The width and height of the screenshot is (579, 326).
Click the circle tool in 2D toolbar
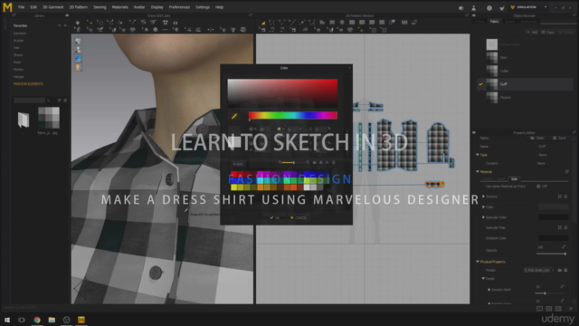pos(342,23)
